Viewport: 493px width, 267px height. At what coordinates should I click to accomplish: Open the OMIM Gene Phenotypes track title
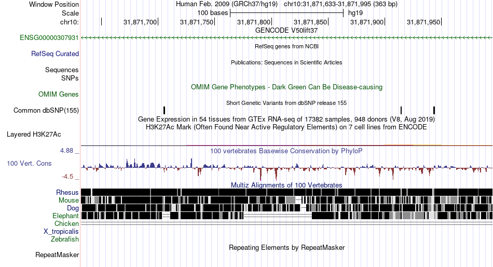point(286,87)
